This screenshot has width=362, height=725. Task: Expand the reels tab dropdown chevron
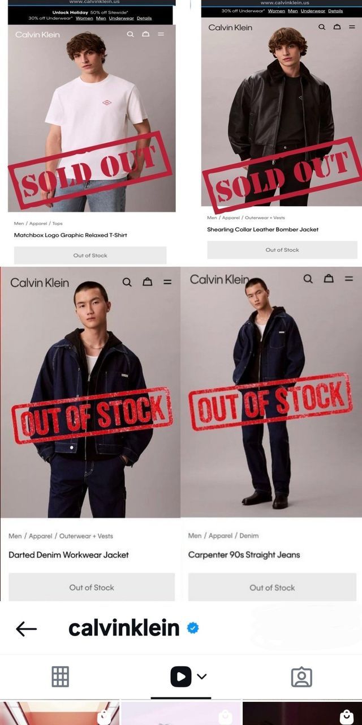coord(202,676)
